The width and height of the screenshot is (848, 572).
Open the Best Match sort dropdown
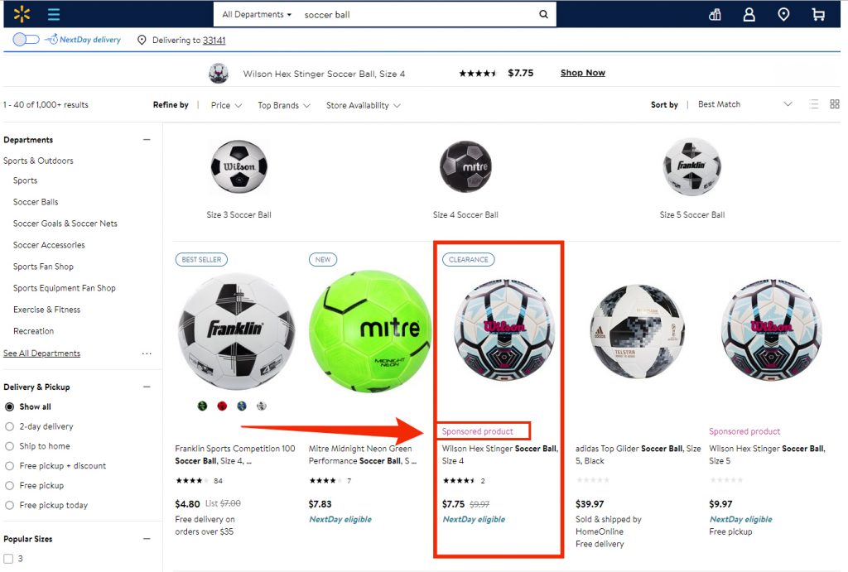click(x=744, y=103)
